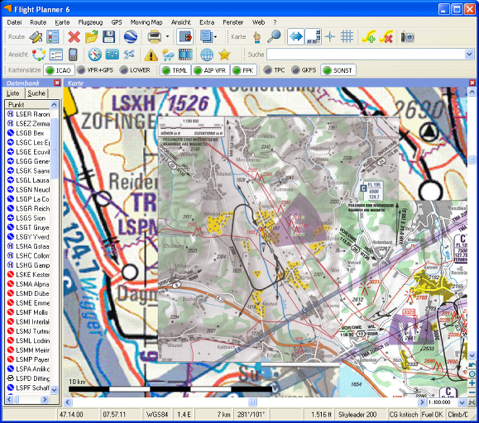Enable the VFR+GPS map set
Image resolution: width=479 pixels, height=423 pixels.
click(96, 70)
